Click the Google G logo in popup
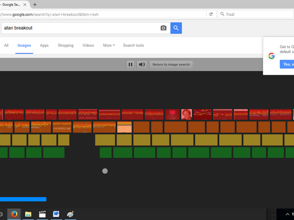The width and height of the screenshot is (294, 220). click(x=271, y=56)
